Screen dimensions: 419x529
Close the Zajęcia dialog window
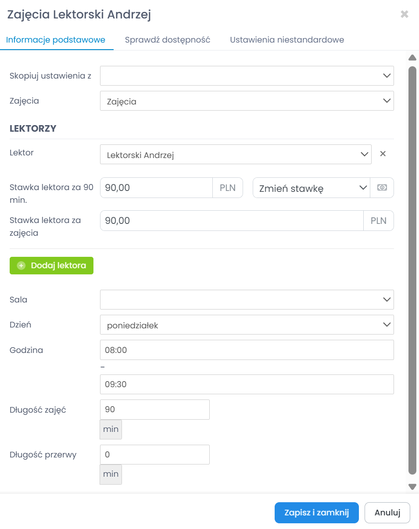tap(404, 14)
